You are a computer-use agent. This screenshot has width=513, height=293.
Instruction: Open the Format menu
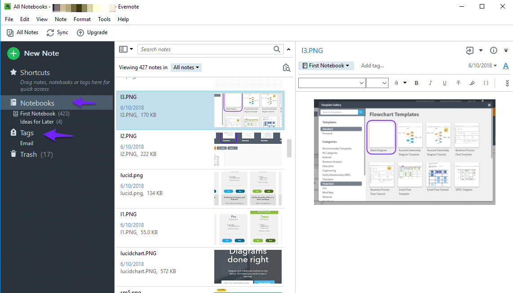(x=82, y=19)
